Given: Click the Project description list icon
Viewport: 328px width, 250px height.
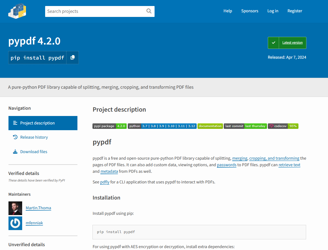Looking at the screenshot, I should (15, 123).
